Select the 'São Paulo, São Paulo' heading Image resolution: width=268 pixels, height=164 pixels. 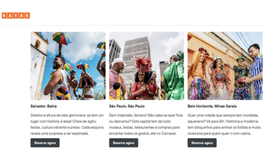point(127,106)
